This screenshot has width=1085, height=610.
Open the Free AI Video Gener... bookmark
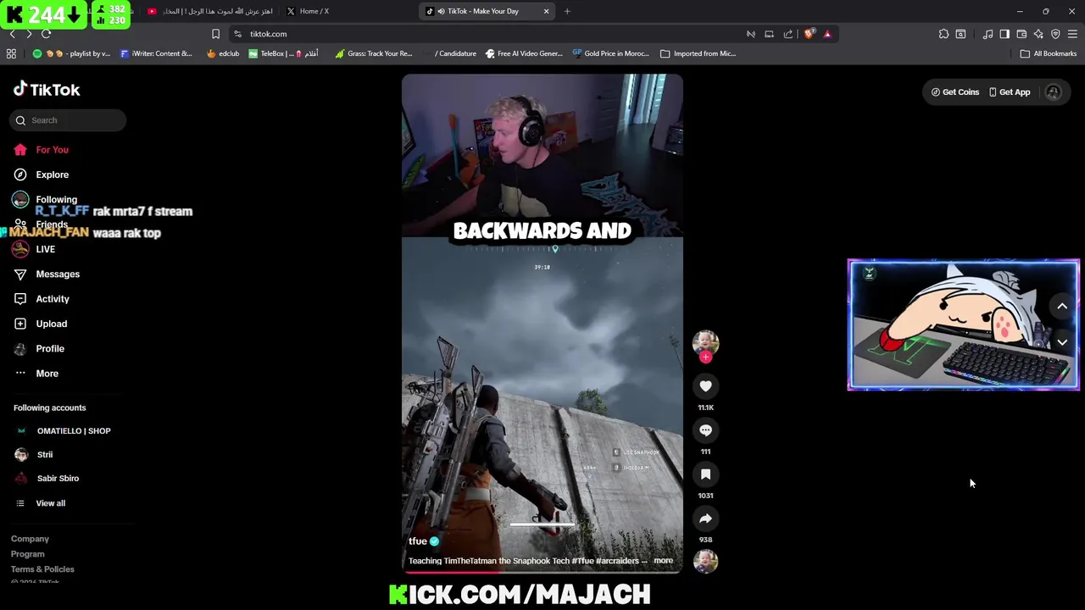[x=524, y=53]
